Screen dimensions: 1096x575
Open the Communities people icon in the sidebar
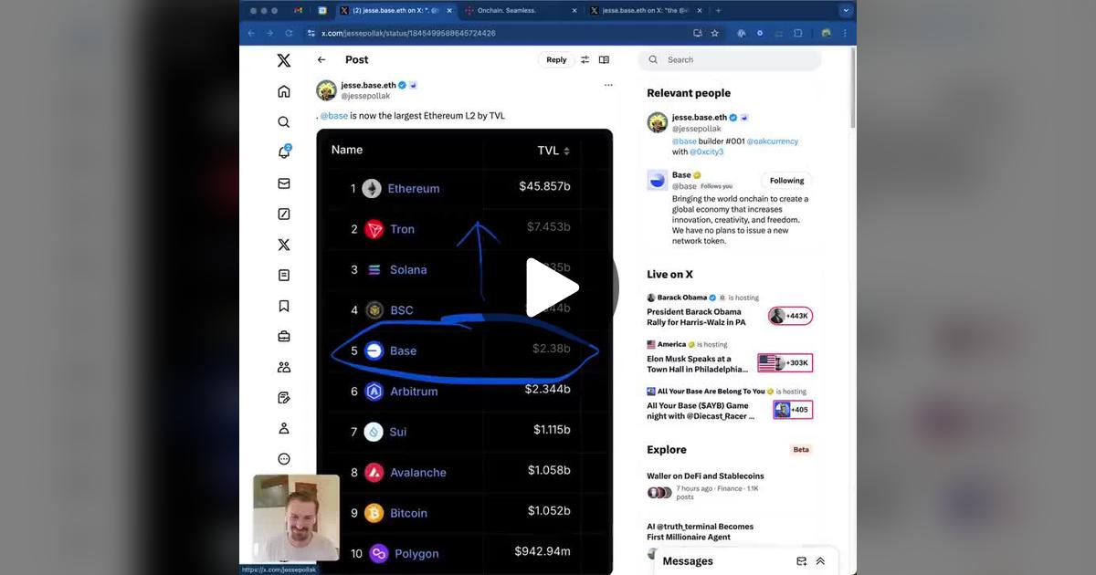[284, 368]
